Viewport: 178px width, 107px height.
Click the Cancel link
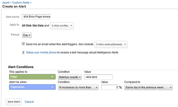(29, 102)
